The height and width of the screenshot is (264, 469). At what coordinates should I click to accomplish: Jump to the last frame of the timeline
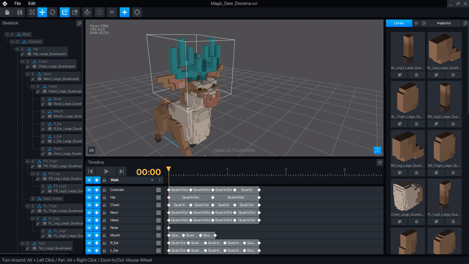tap(121, 171)
